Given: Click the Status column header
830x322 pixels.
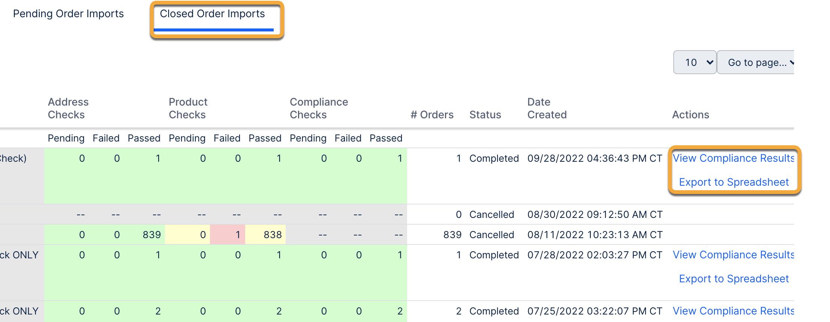Looking at the screenshot, I should point(485,115).
